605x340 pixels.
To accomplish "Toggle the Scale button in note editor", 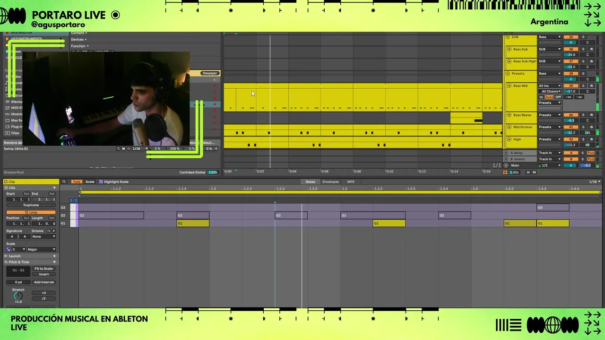I will (90, 182).
